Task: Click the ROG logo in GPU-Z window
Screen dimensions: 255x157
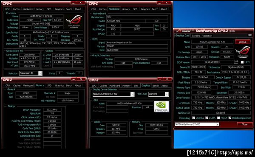Action: point(243,52)
